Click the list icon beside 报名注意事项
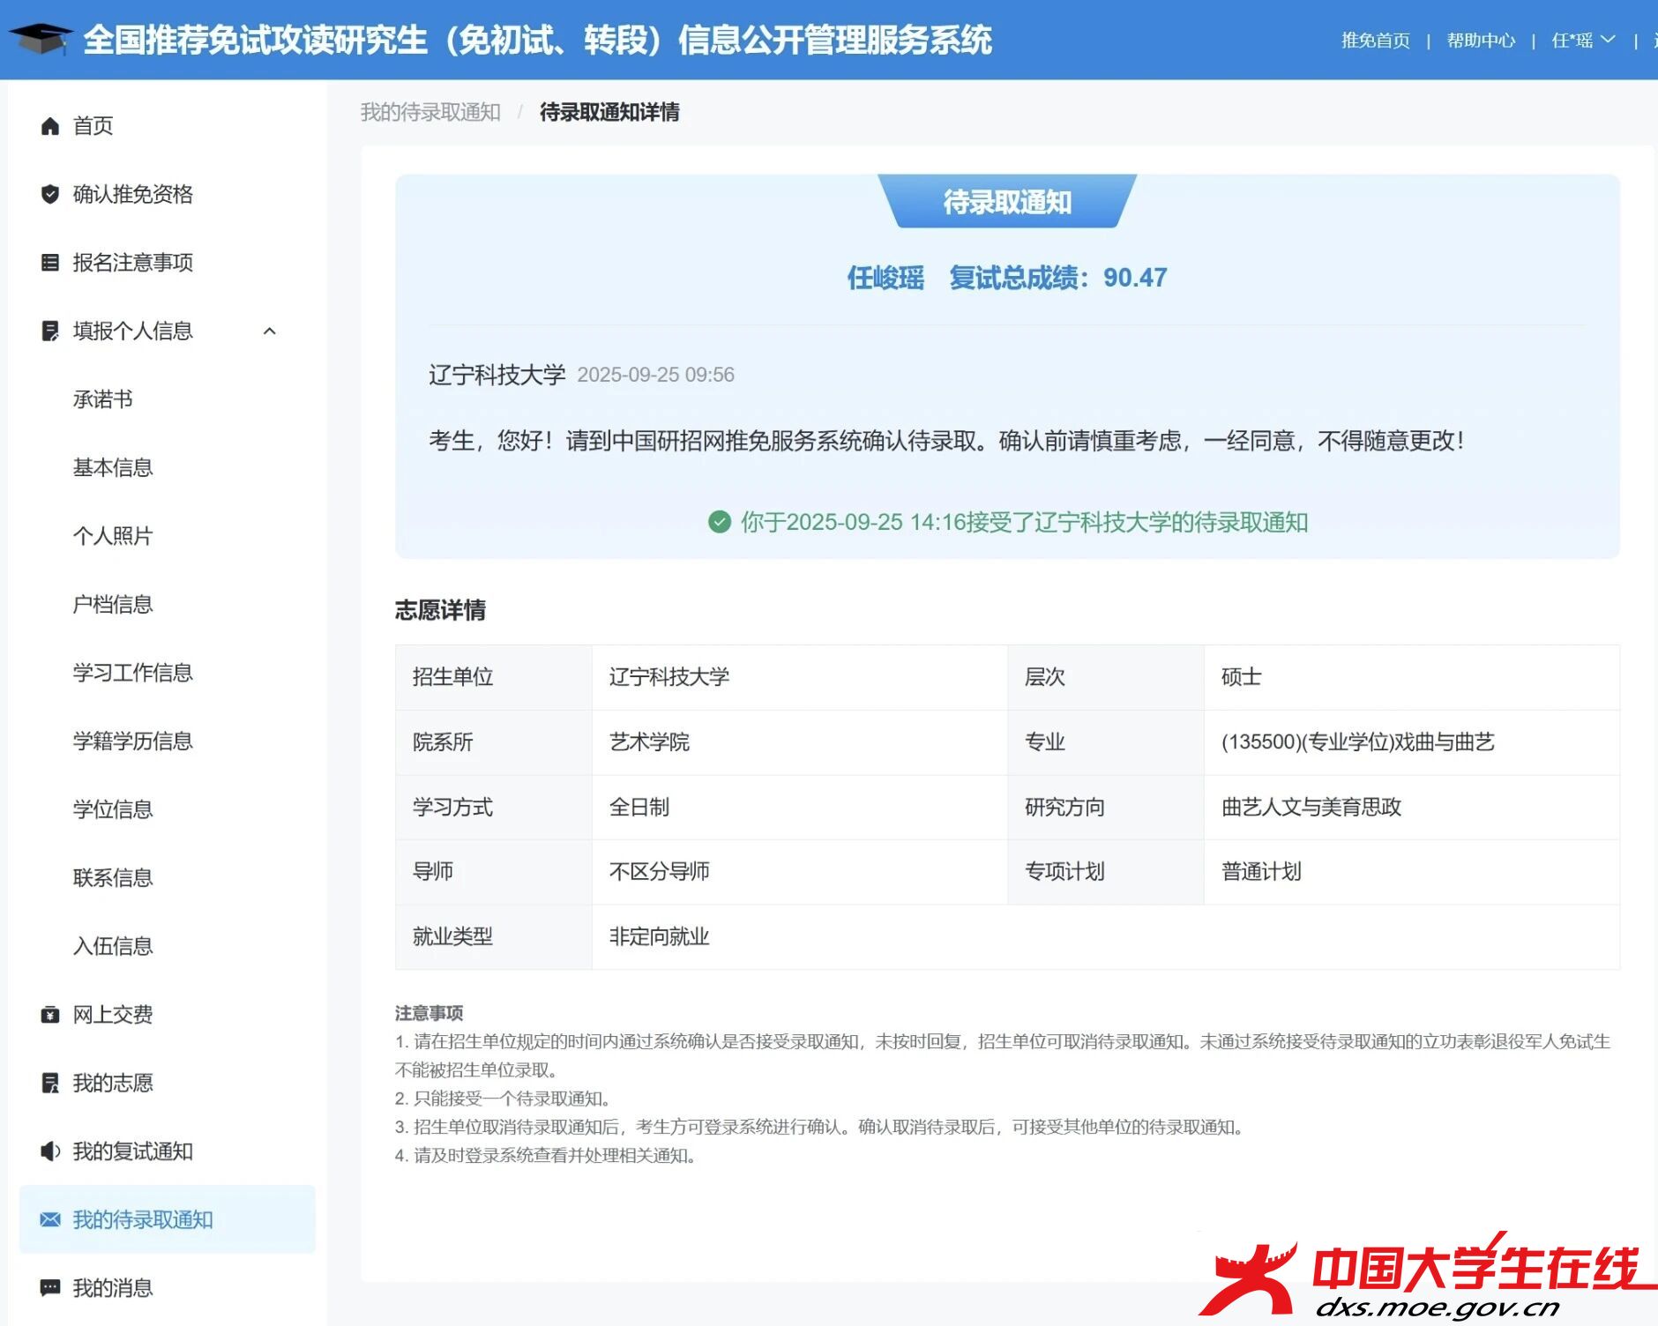 pyautogui.click(x=50, y=263)
